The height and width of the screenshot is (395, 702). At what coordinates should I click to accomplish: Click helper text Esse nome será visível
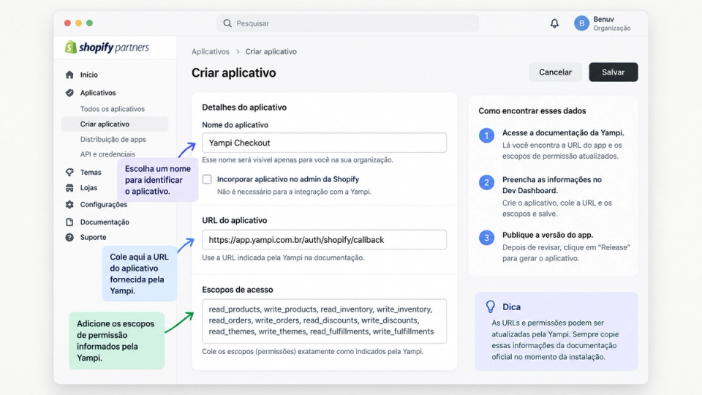coord(298,160)
